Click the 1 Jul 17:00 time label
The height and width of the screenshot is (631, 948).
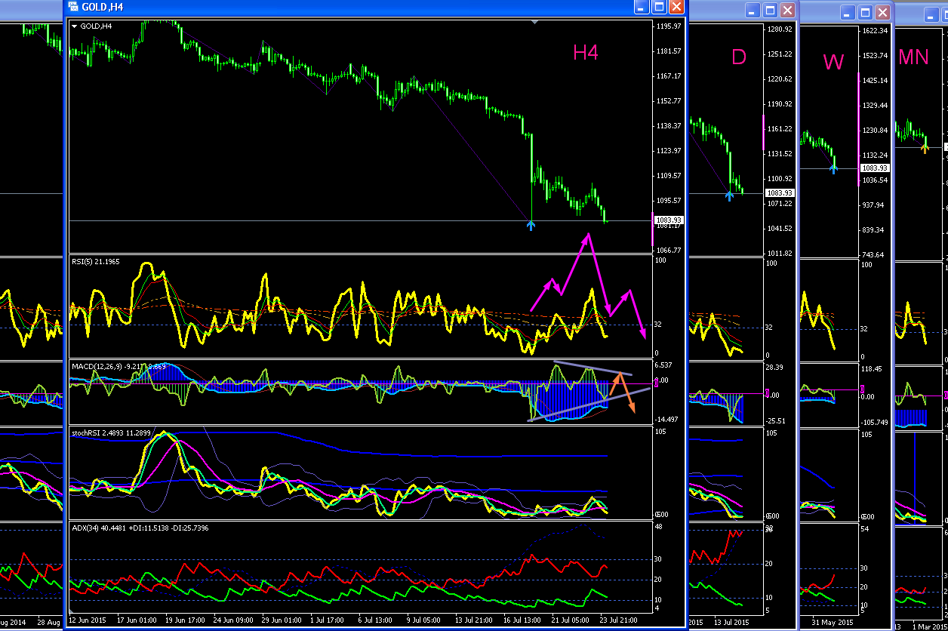[x=328, y=620]
